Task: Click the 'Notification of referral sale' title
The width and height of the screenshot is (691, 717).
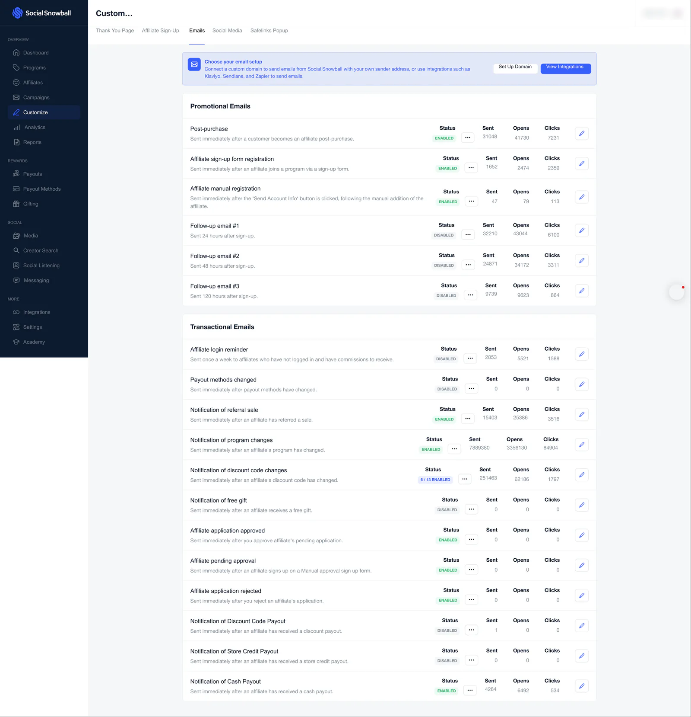Action: pyautogui.click(x=224, y=410)
